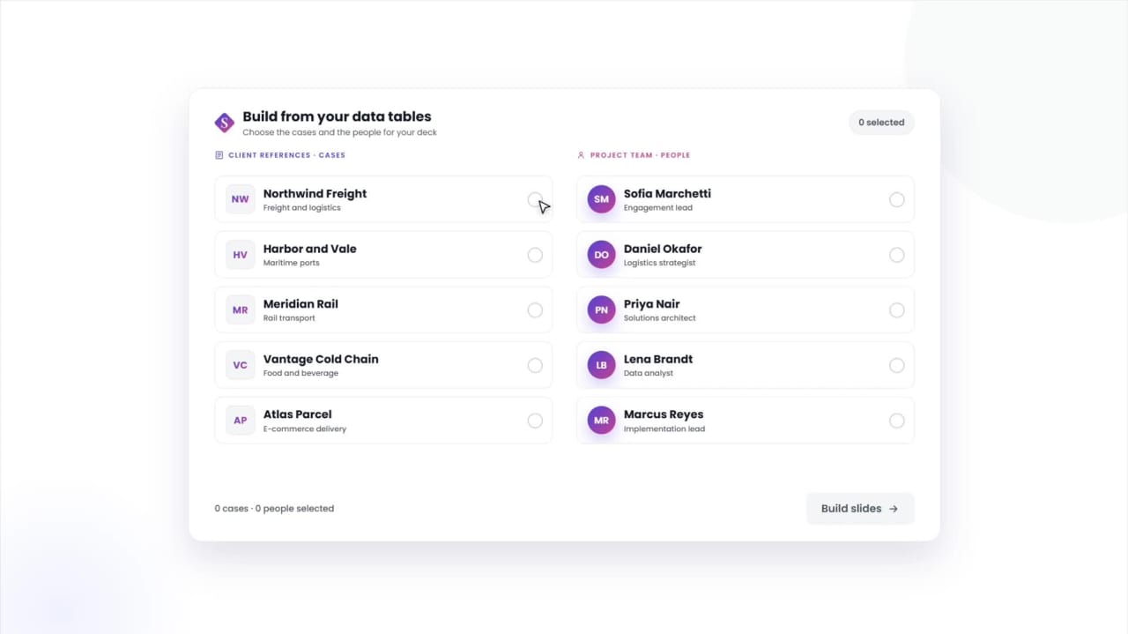Click the Vantage Cold Chain name
Screen dimensions: 1128x634
(x=321, y=359)
